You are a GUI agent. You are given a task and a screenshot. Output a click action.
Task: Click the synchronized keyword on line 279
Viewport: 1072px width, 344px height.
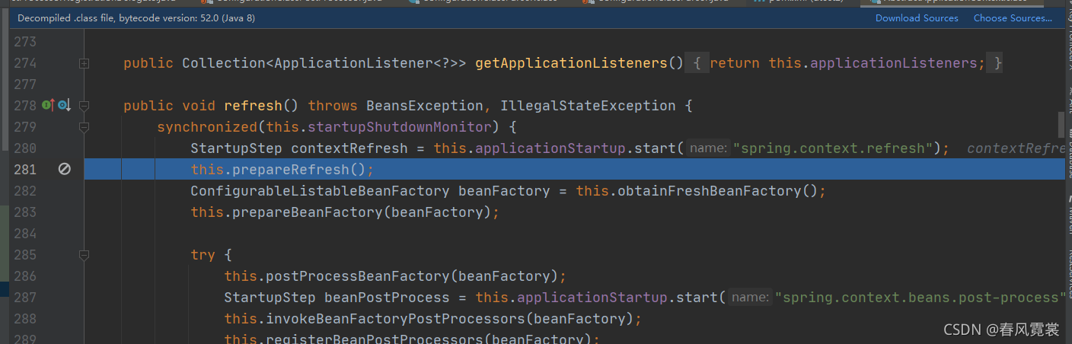coord(207,127)
